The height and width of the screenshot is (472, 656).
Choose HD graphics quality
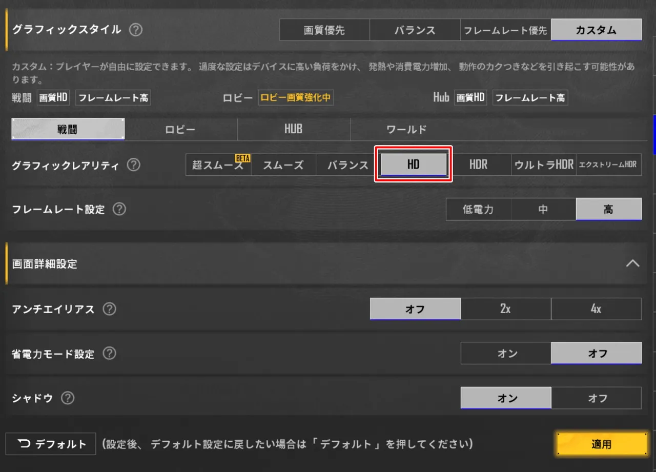(414, 165)
